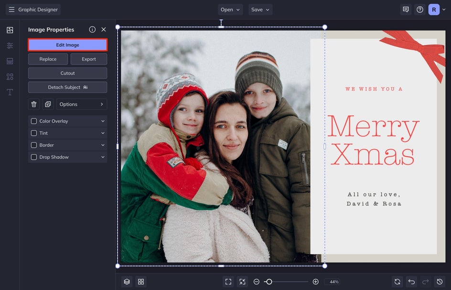Open the Text tool in sidebar
The height and width of the screenshot is (290, 451).
[10, 92]
